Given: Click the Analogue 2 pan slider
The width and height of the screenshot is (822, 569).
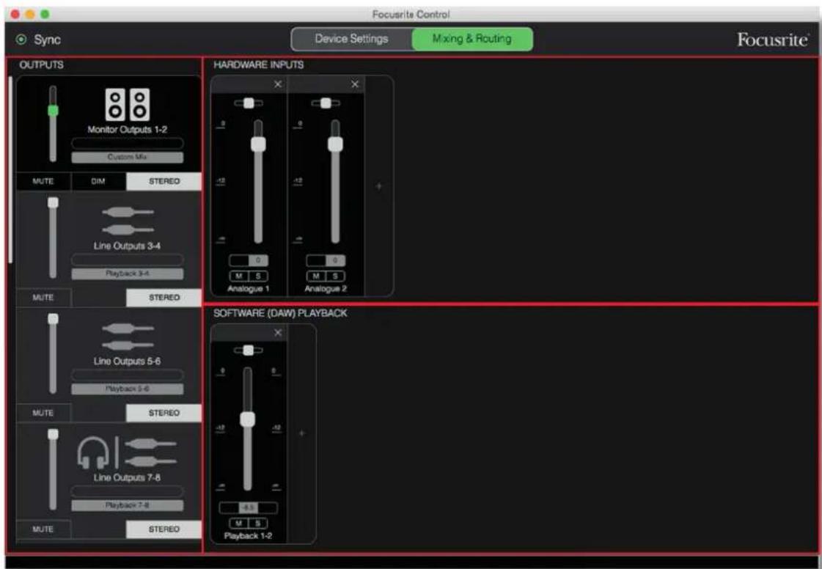Looking at the screenshot, I should pyautogui.click(x=326, y=103).
